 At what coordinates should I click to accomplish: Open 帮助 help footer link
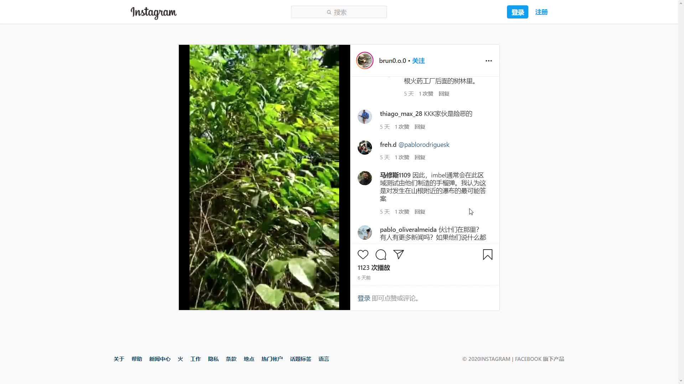point(136,359)
